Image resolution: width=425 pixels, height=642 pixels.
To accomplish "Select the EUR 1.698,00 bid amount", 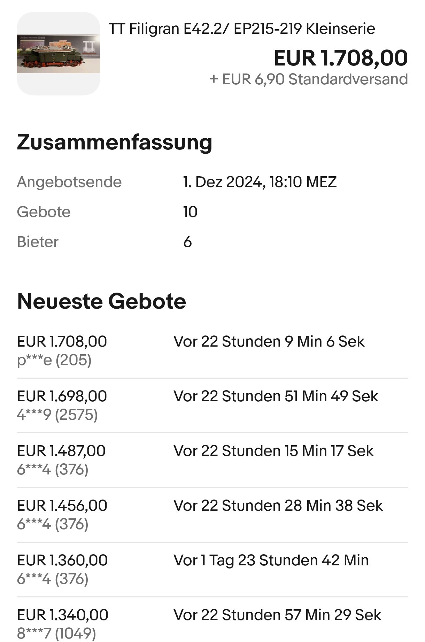I will pyautogui.click(x=62, y=396).
